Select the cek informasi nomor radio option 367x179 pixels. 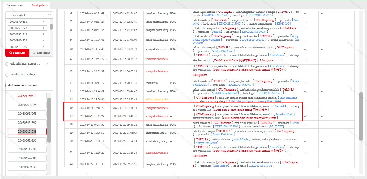tap(7, 64)
